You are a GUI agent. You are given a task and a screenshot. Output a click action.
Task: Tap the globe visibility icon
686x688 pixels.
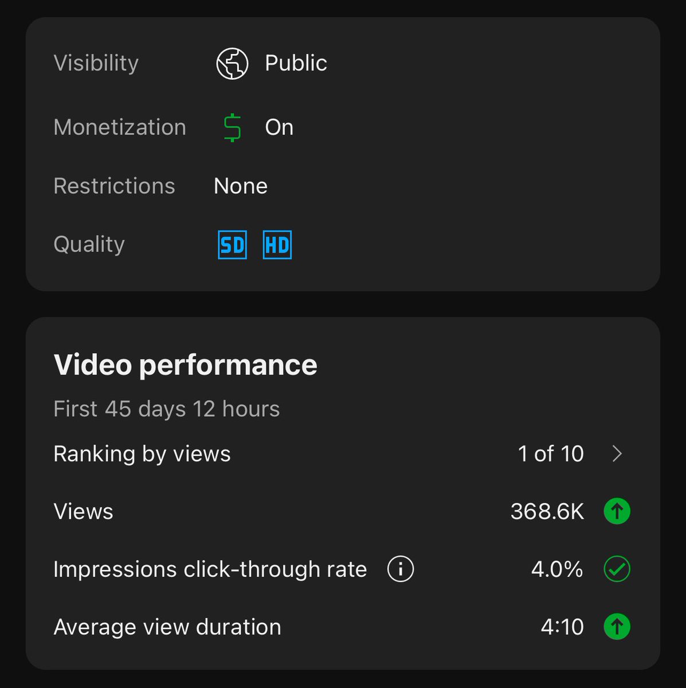(x=232, y=63)
